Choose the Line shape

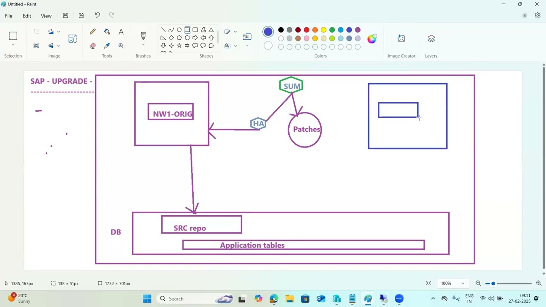tap(163, 30)
